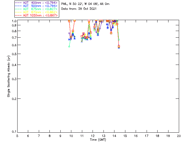Click the 5 tick label on time axis
Viewport: 184px width, 147px height.
tap(17, 136)
